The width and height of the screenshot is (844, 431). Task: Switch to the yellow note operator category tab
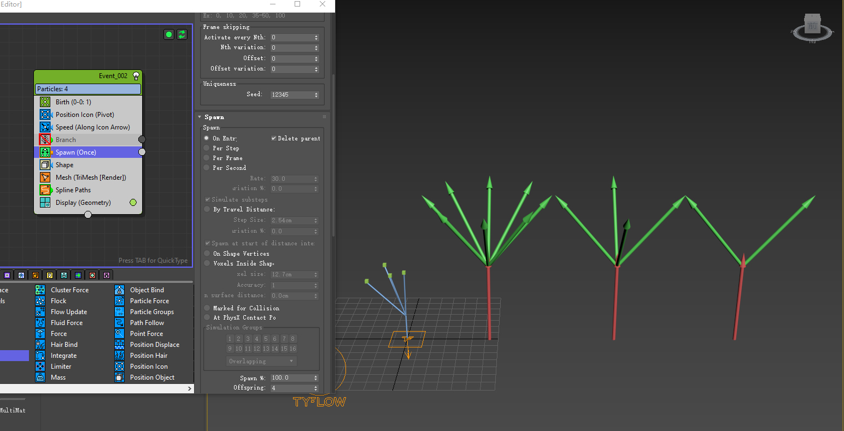point(50,275)
